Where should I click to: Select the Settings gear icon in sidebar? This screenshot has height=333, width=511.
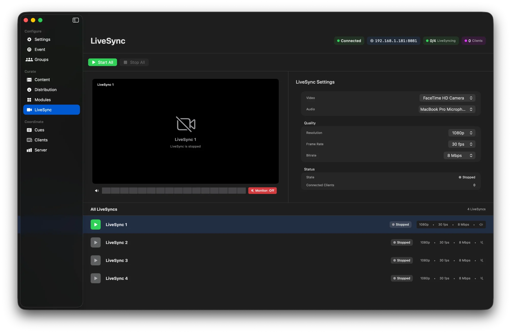click(x=29, y=40)
